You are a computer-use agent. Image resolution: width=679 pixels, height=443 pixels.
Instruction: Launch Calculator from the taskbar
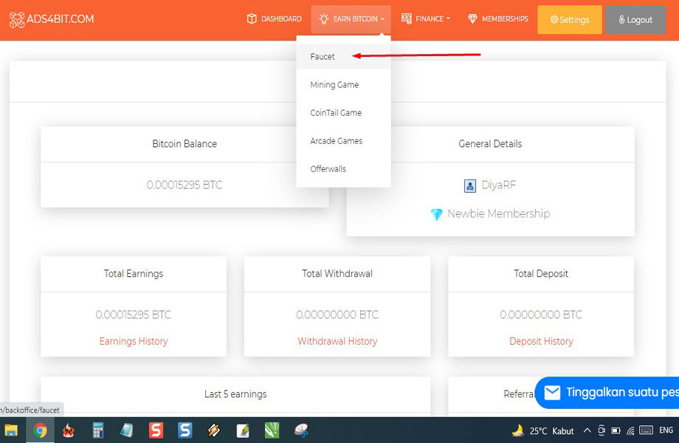[x=97, y=430]
